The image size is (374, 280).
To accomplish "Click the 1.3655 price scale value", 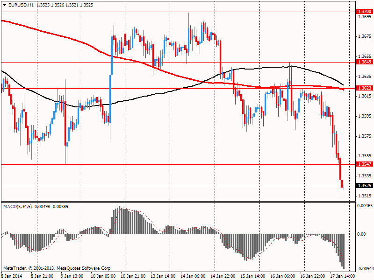I will [365, 56].
